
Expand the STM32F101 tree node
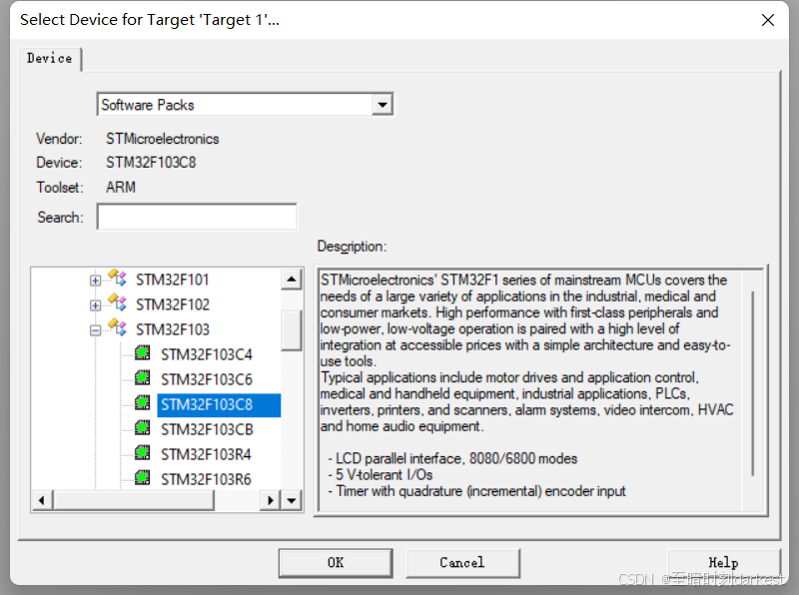coord(95,281)
